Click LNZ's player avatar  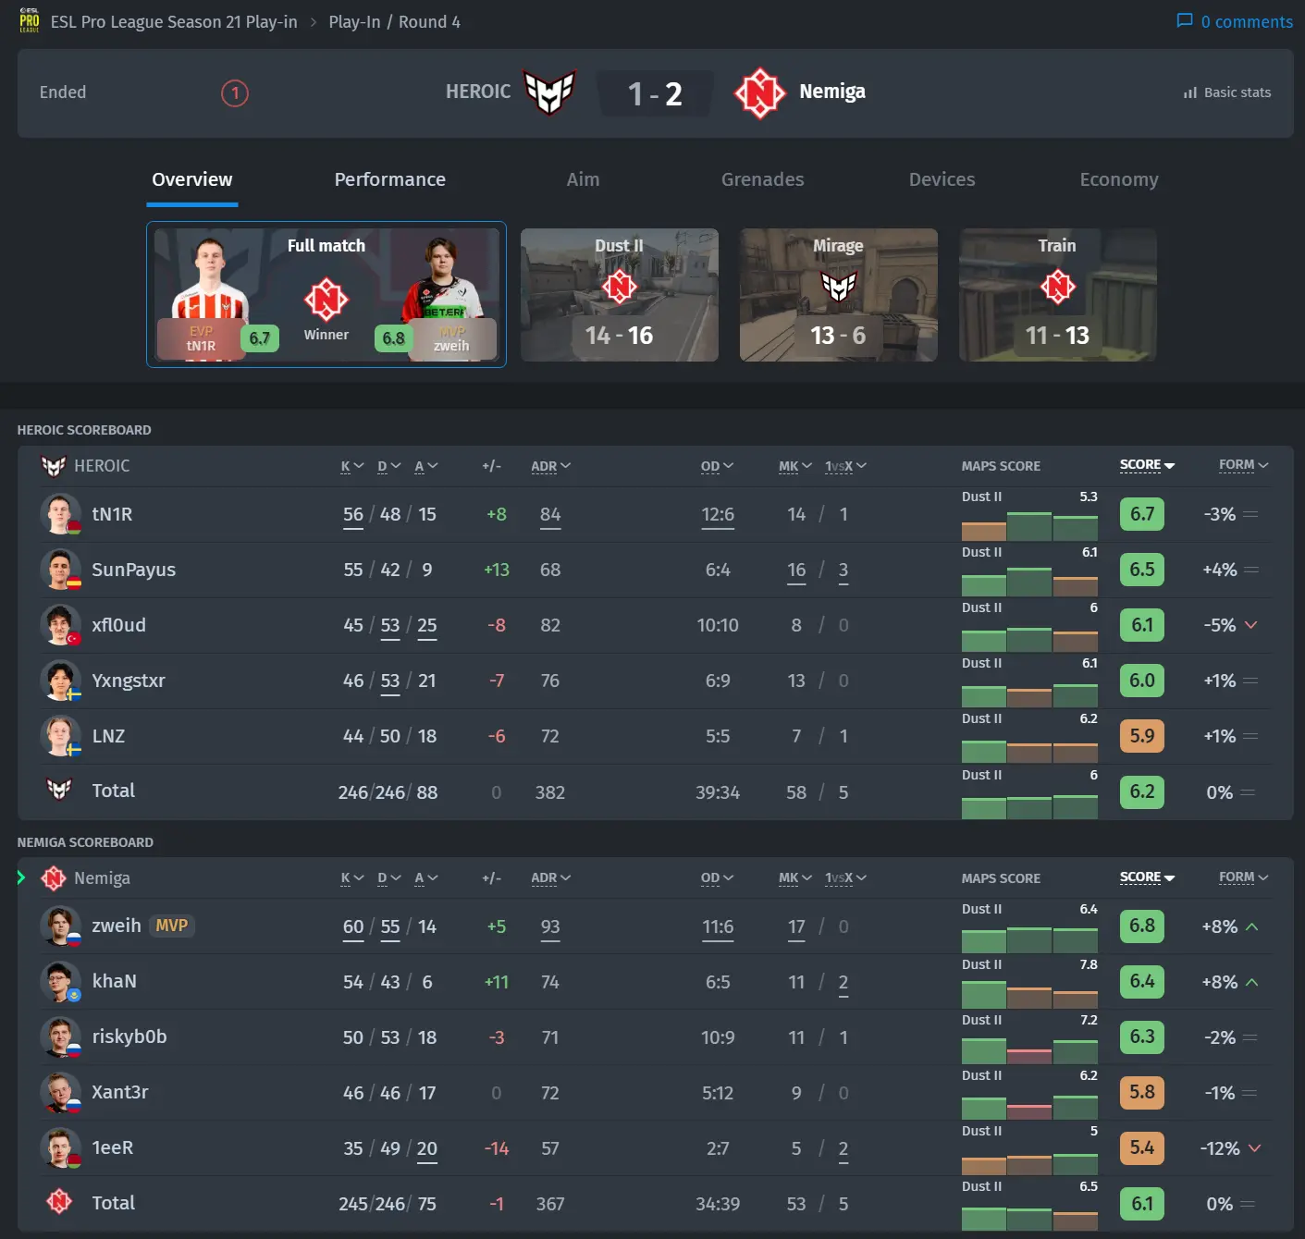[x=60, y=736]
